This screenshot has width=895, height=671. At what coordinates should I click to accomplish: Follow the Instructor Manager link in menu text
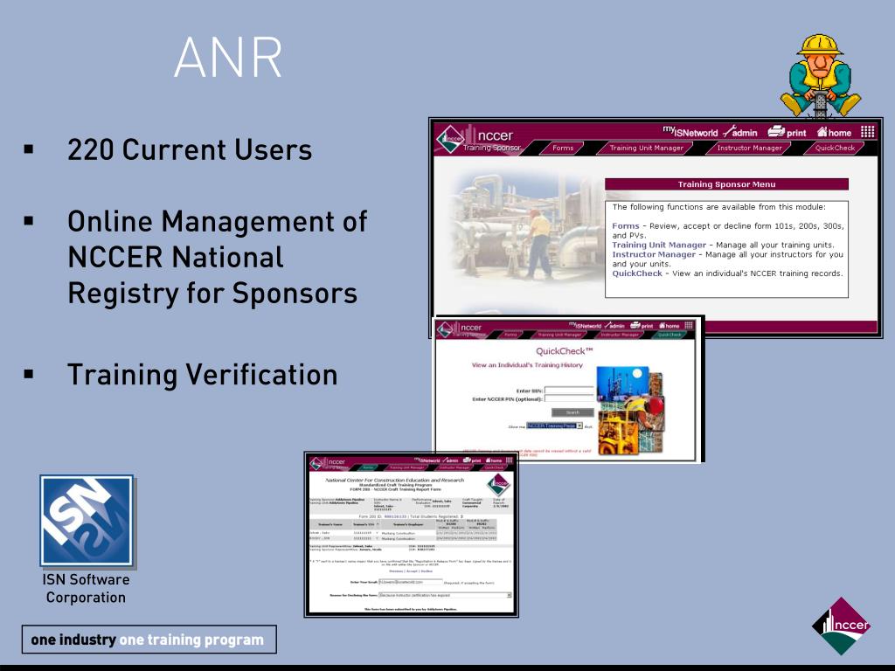point(654,254)
